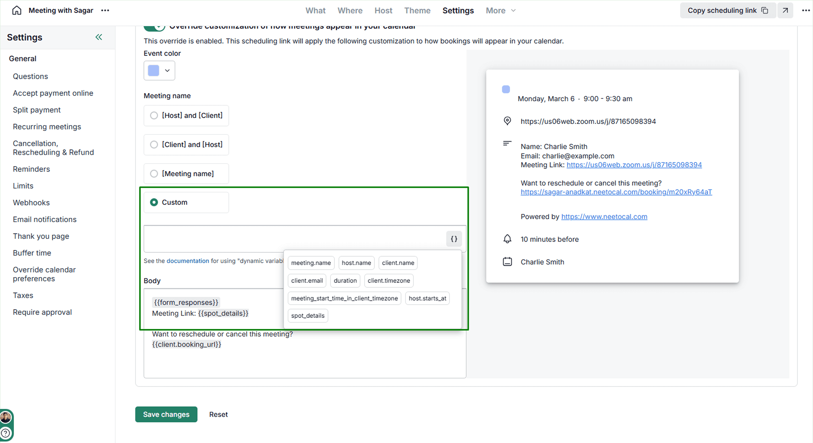Open the user profile avatar
This screenshot has width=813, height=443.
click(6, 417)
